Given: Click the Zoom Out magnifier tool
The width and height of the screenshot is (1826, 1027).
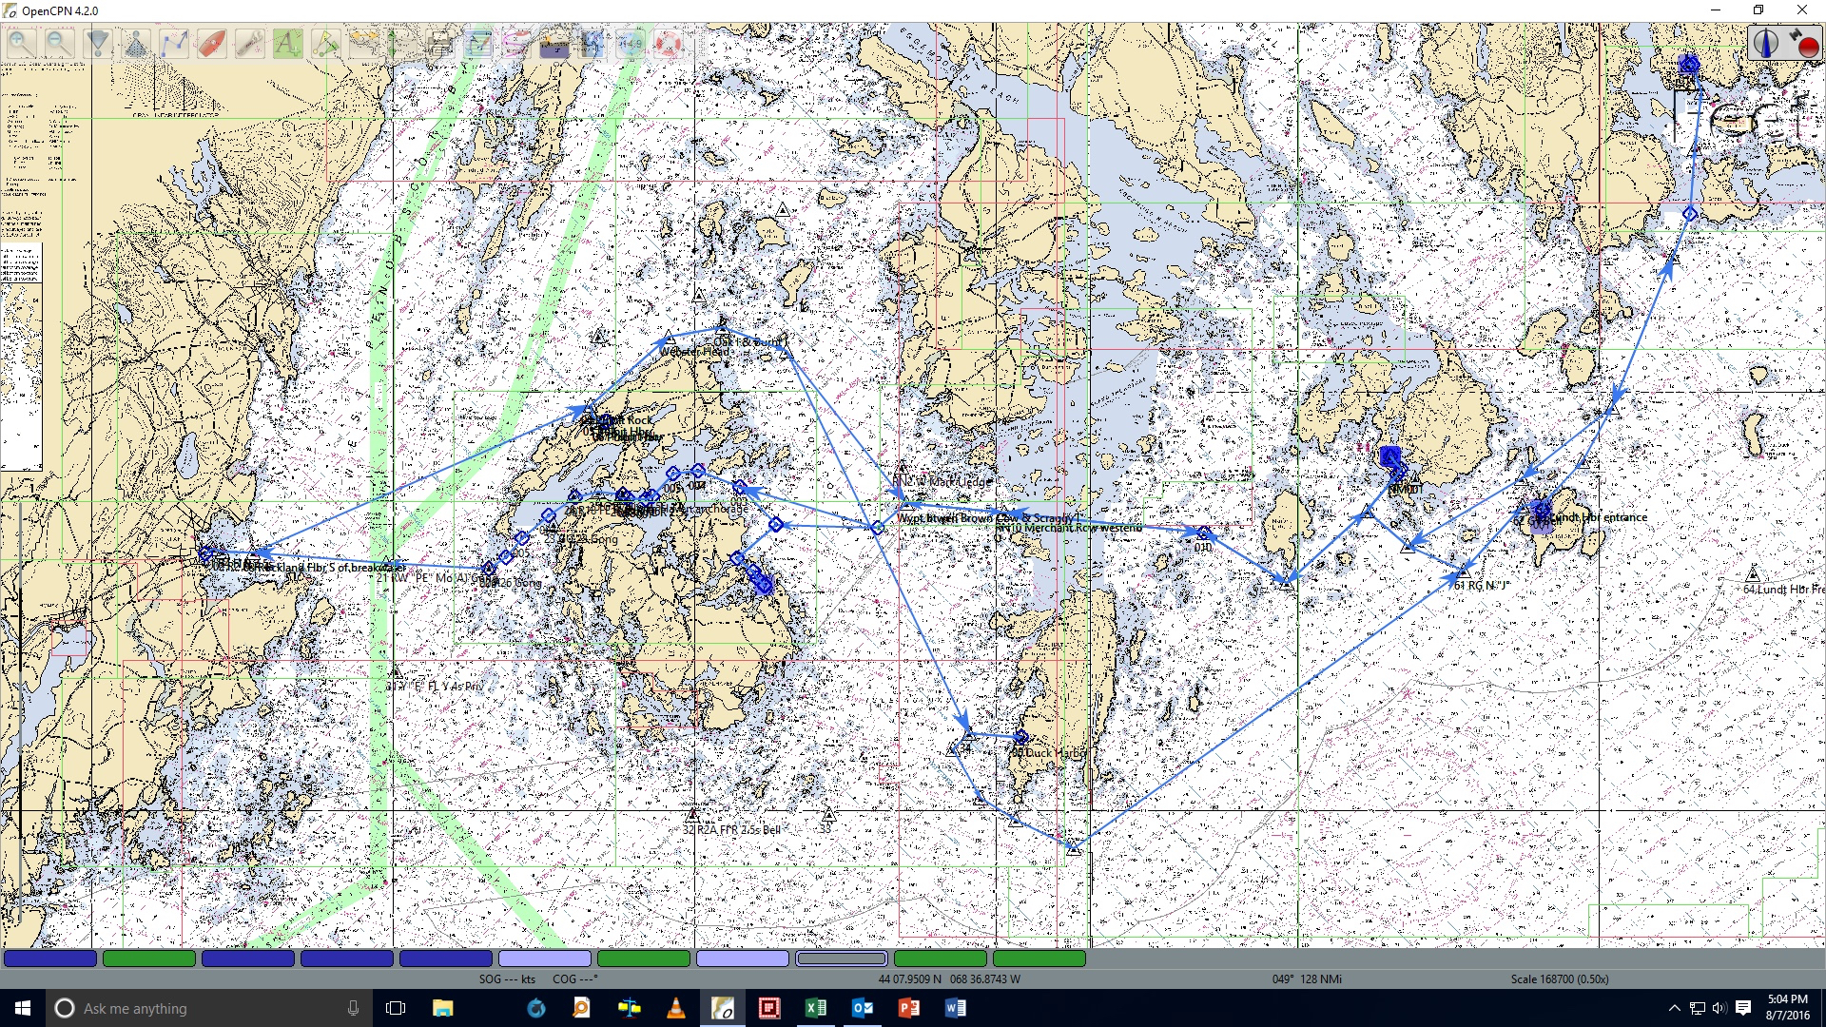Looking at the screenshot, I should [x=59, y=44].
